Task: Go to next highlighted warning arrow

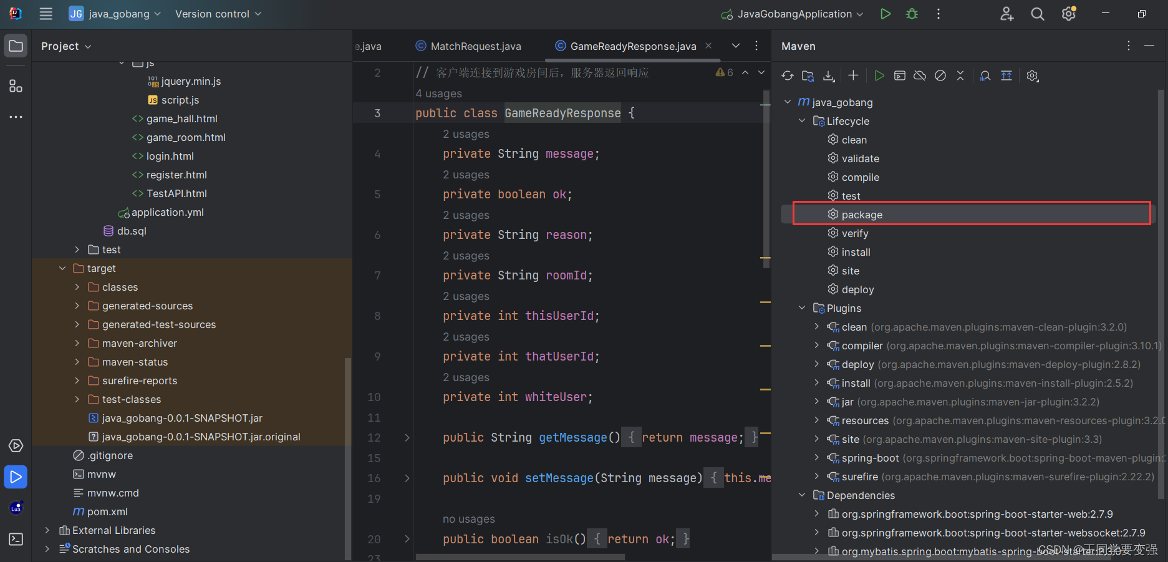Action: (x=761, y=73)
